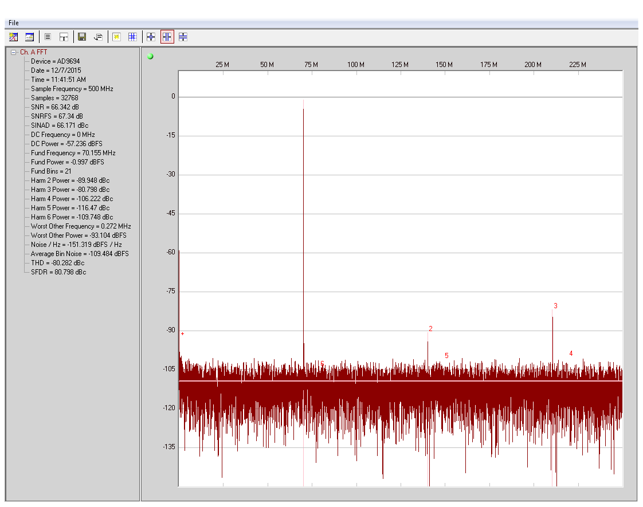Toggle the blue grid lines icon
The width and height of the screenshot is (643, 507).
click(132, 37)
